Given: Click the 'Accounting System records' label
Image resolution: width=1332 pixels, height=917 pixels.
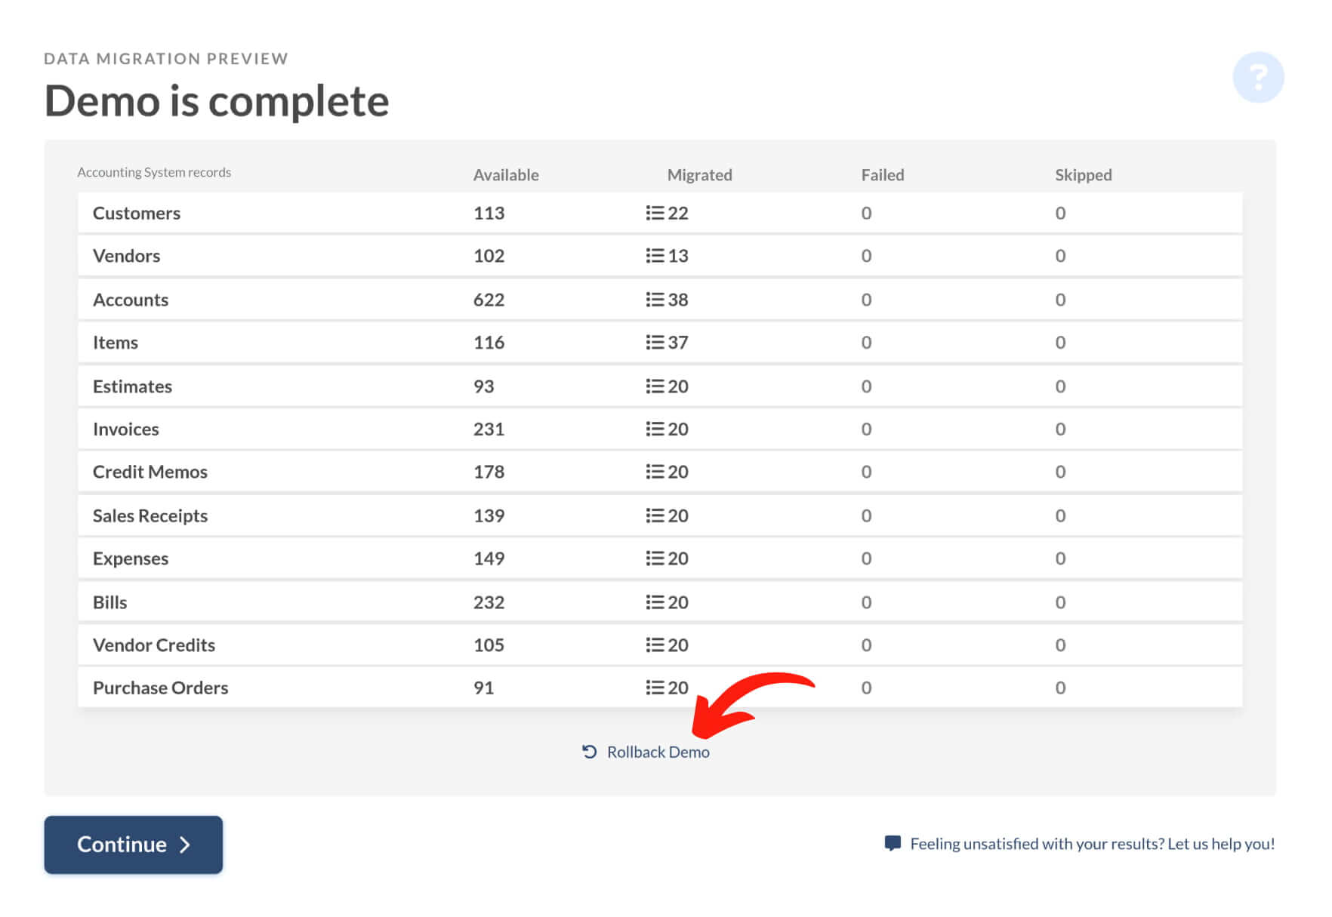Looking at the screenshot, I should pyautogui.click(x=154, y=172).
